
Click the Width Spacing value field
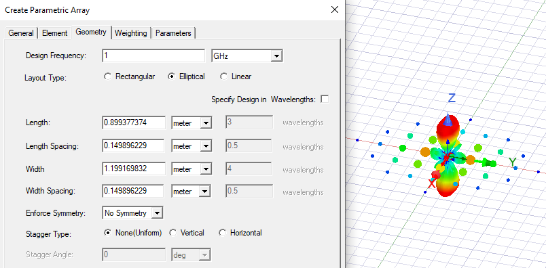[133, 192]
